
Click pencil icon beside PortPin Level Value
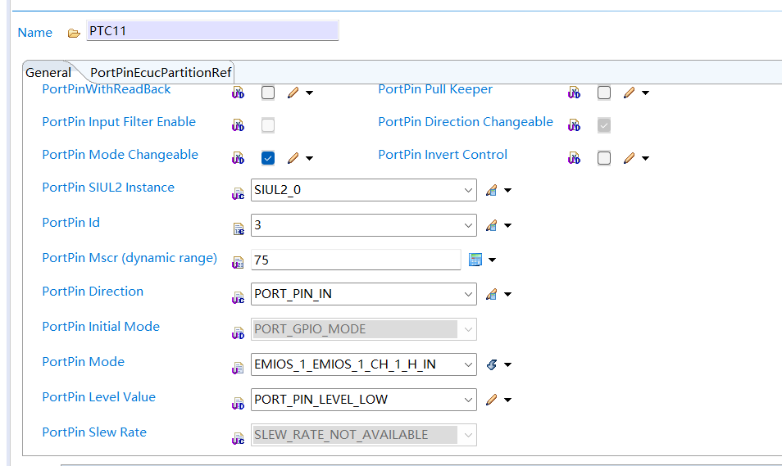491,400
